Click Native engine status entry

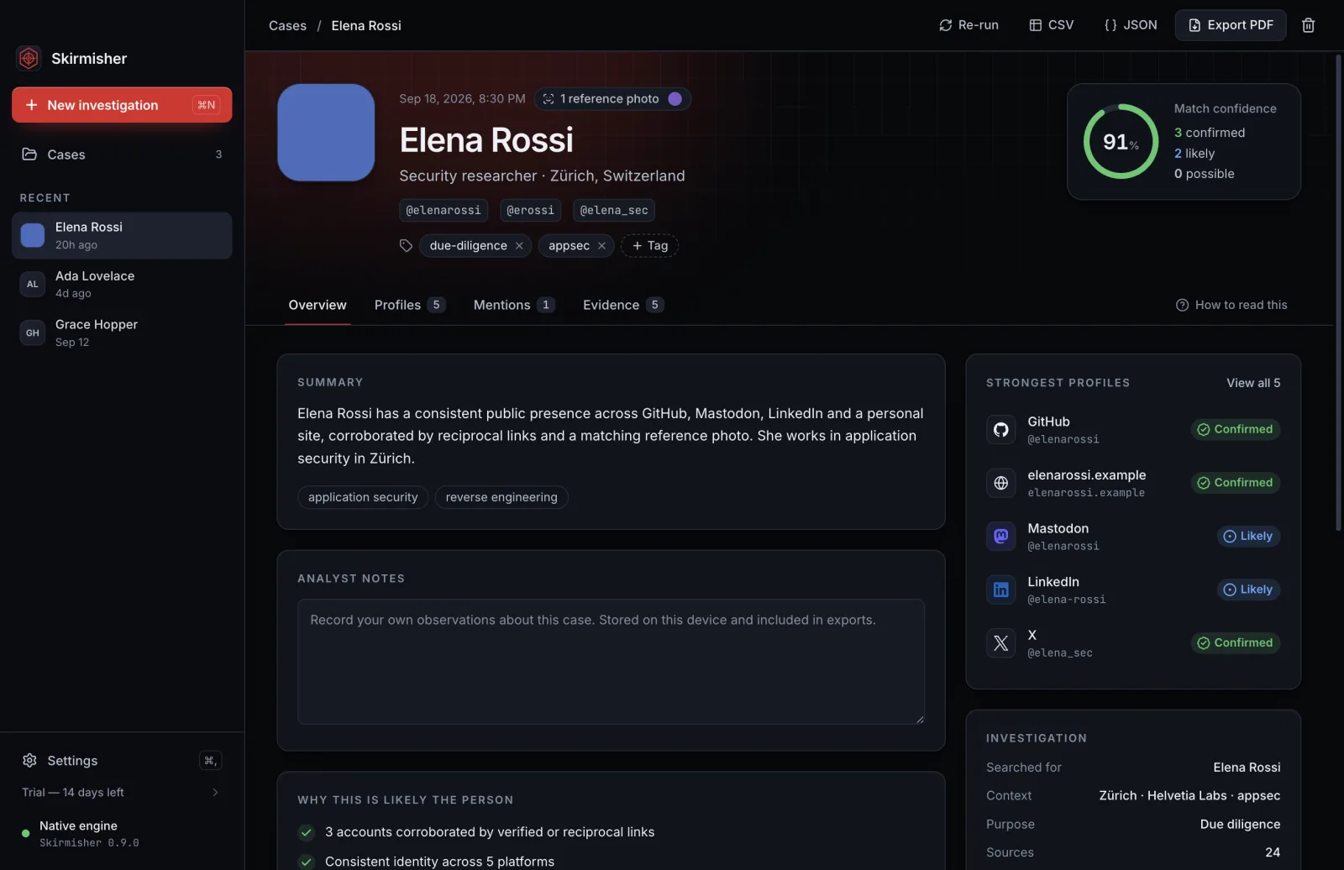(x=122, y=834)
